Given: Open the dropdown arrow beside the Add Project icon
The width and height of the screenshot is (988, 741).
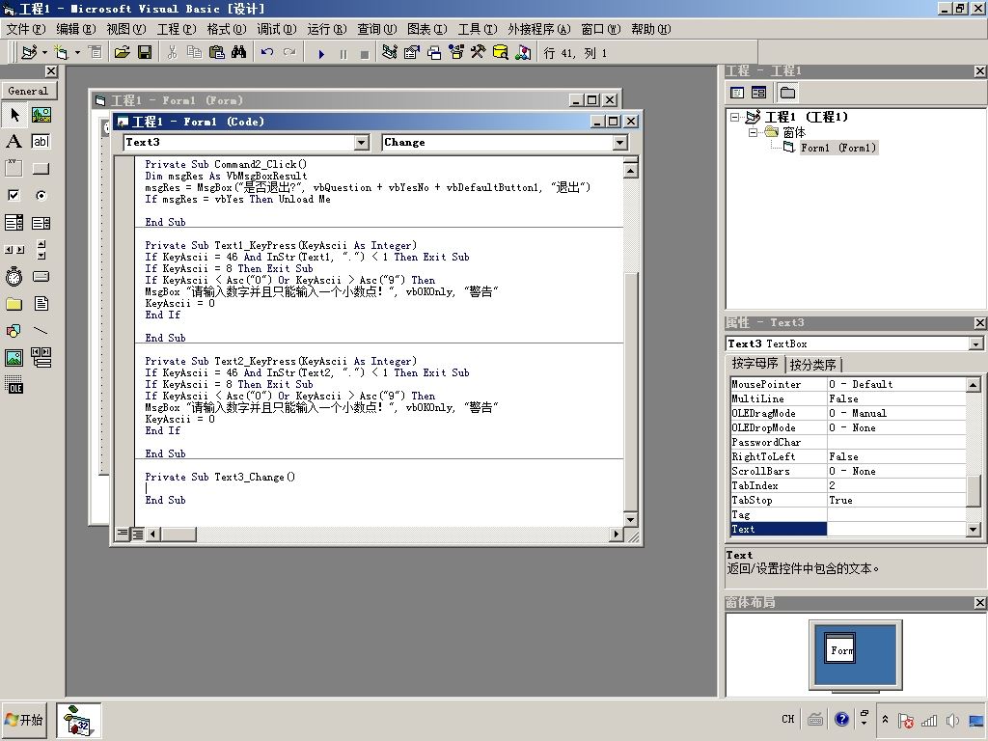Looking at the screenshot, I should coord(44,52).
